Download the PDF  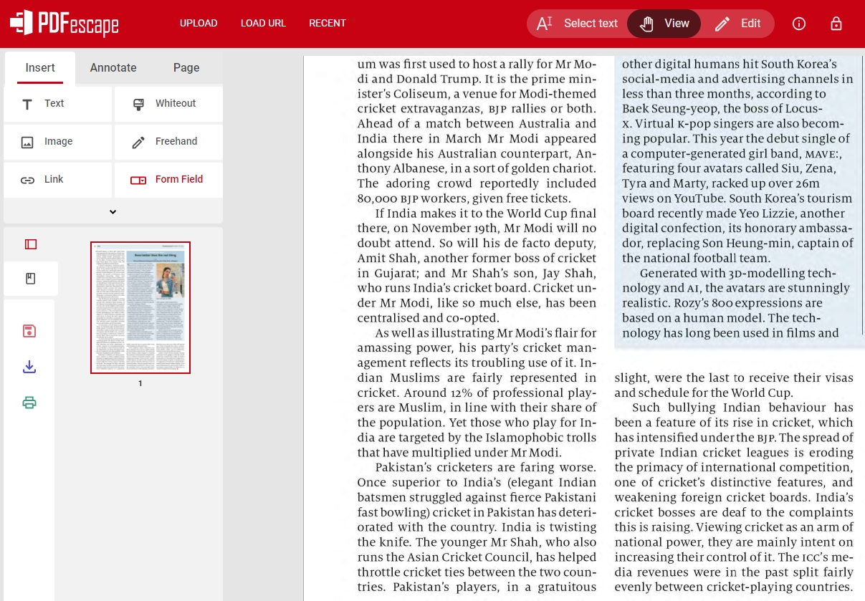click(29, 367)
